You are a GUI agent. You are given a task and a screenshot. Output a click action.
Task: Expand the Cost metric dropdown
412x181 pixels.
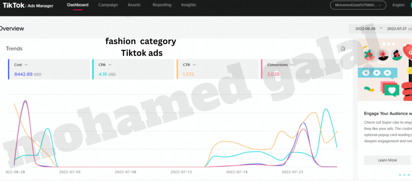(x=26, y=65)
